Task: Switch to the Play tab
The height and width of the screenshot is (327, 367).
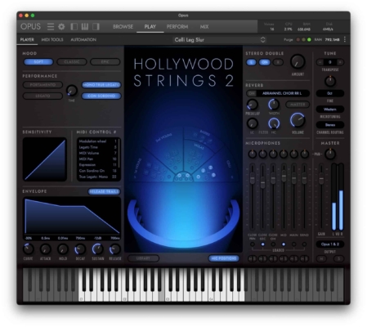Action: click(150, 27)
